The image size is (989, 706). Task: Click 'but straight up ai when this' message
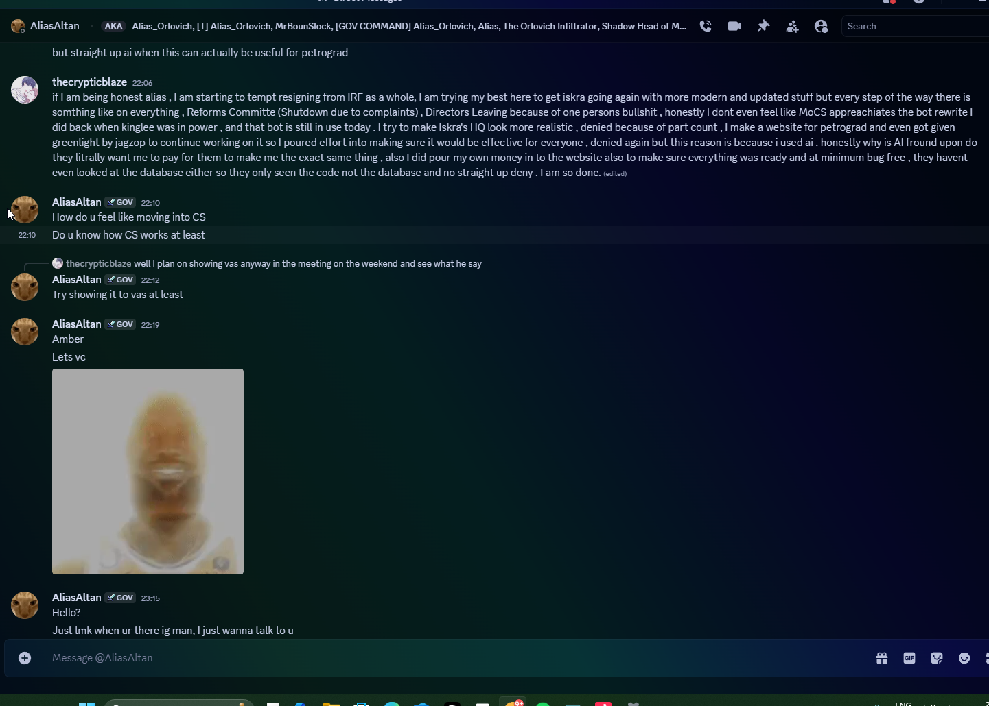pos(200,53)
